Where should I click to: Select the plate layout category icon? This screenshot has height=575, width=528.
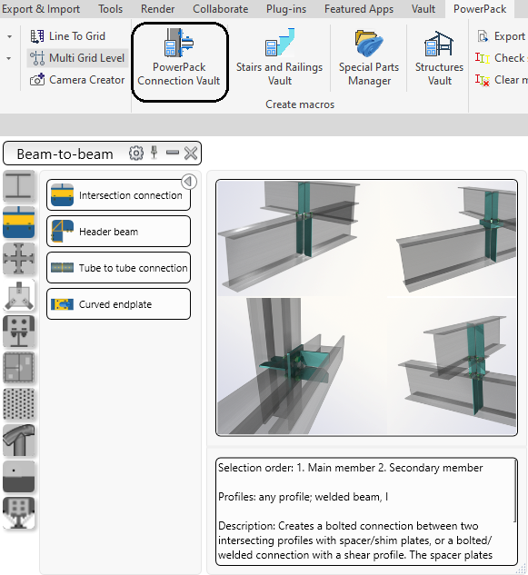coord(19,368)
